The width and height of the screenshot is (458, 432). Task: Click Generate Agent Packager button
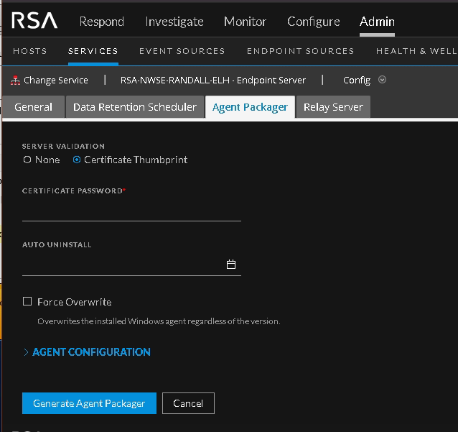89,403
